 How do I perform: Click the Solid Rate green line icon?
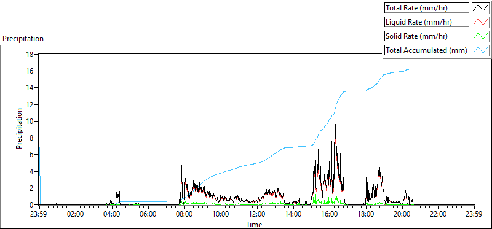click(480, 36)
